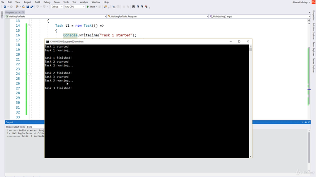
Task: Open the Start button dropdown arrow
Action: [x=96, y=7]
